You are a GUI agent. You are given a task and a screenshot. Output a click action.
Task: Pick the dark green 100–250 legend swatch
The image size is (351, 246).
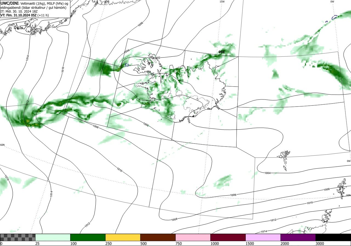pyautogui.click(x=88, y=237)
